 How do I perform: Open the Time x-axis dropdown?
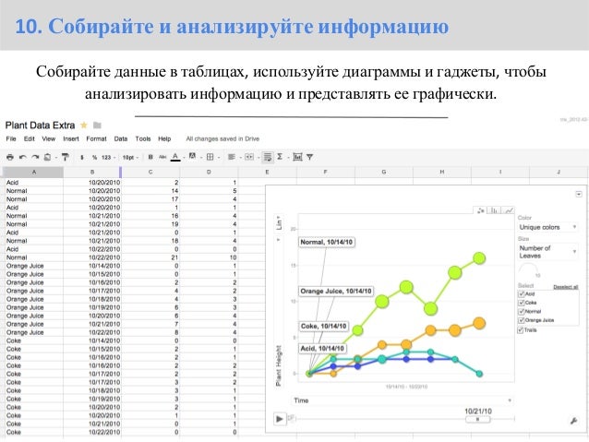coord(403,400)
